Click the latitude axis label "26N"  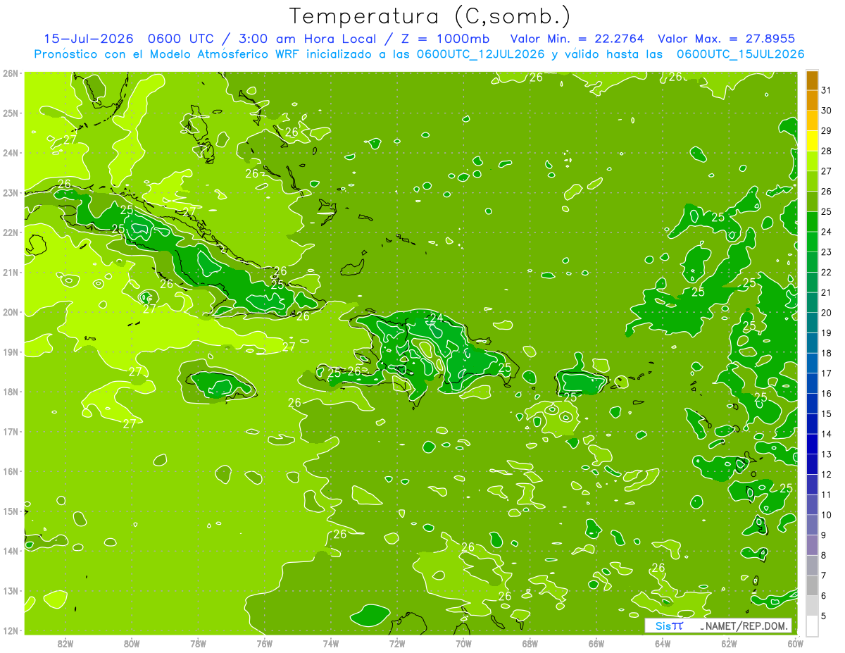(x=11, y=73)
